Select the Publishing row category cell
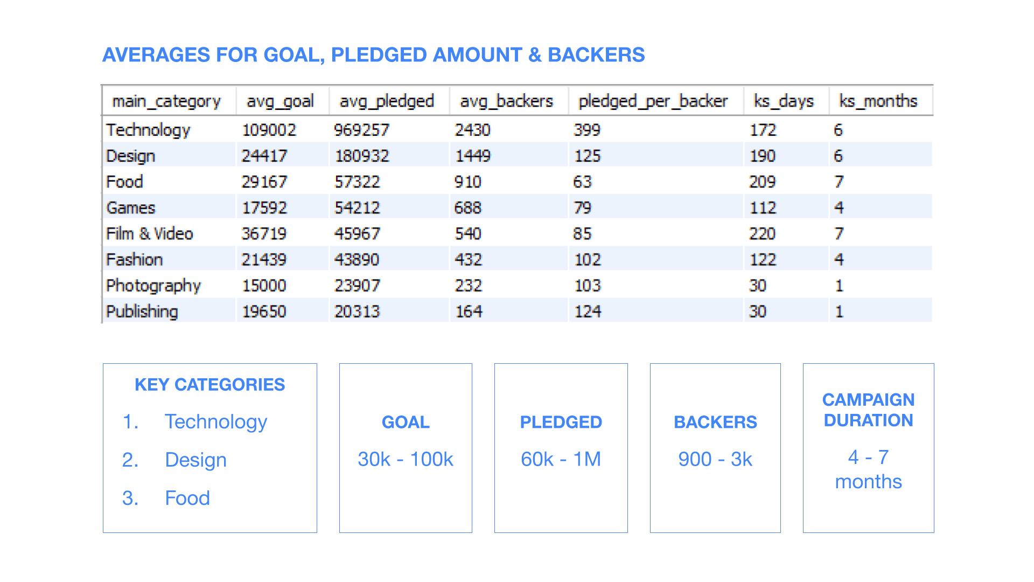Screen dimensions: 1034x582 tap(169, 311)
